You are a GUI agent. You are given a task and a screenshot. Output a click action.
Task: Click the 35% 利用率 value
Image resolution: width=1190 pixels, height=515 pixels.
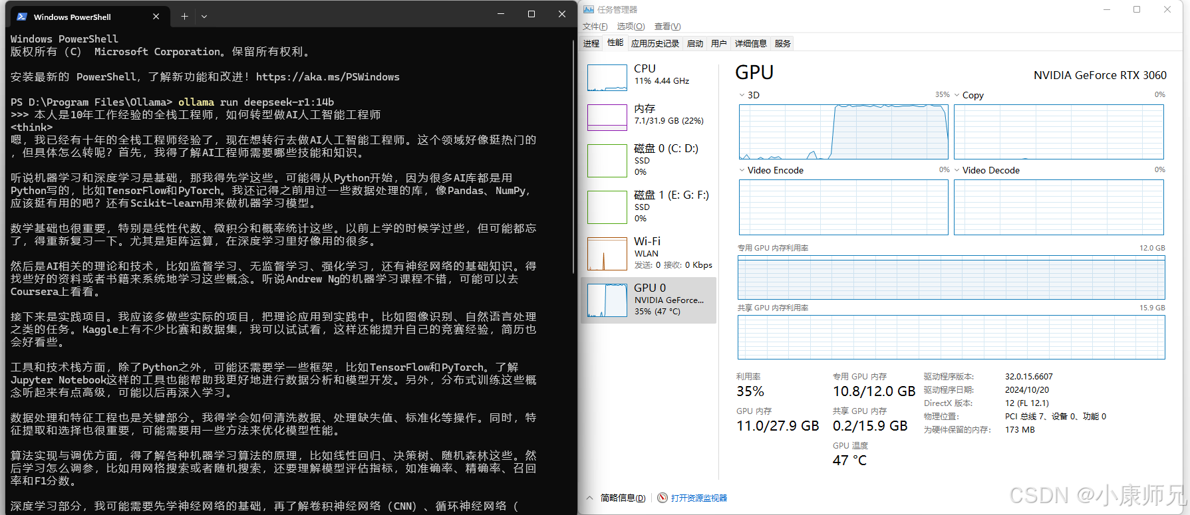(750, 391)
